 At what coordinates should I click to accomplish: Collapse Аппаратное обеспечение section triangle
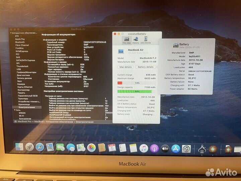(11, 33)
